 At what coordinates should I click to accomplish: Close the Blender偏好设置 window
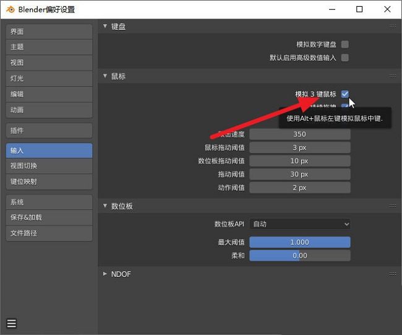pos(387,9)
